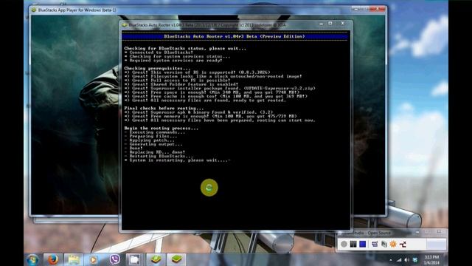
Task: Show hidden system tray icons arrow
Action: (x=391, y=260)
